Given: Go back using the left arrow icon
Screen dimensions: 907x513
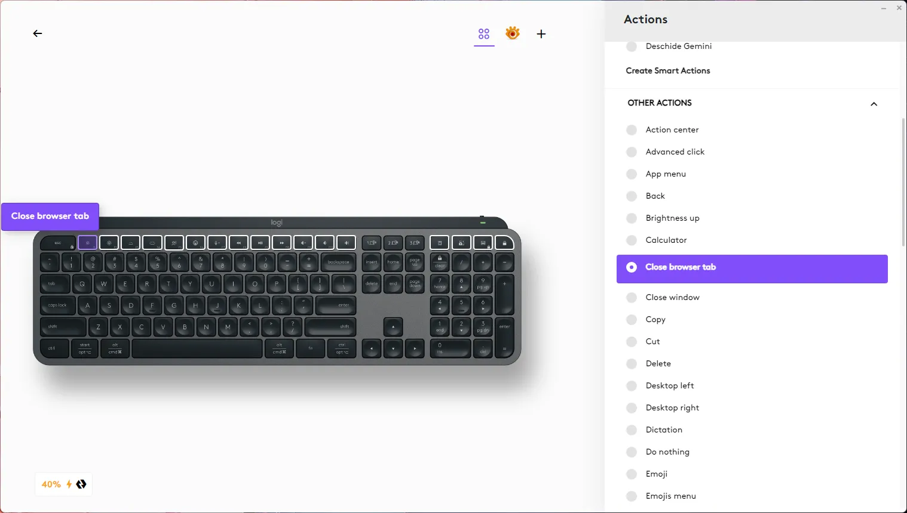Looking at the screenshot, I should [38, 33].
